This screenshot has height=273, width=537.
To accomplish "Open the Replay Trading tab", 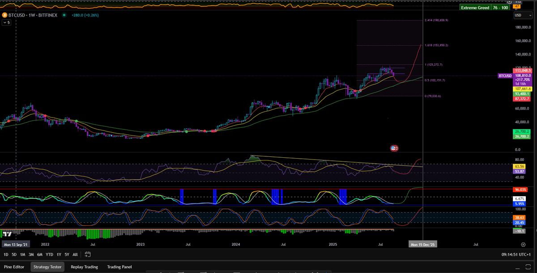I will coord(84,267).
